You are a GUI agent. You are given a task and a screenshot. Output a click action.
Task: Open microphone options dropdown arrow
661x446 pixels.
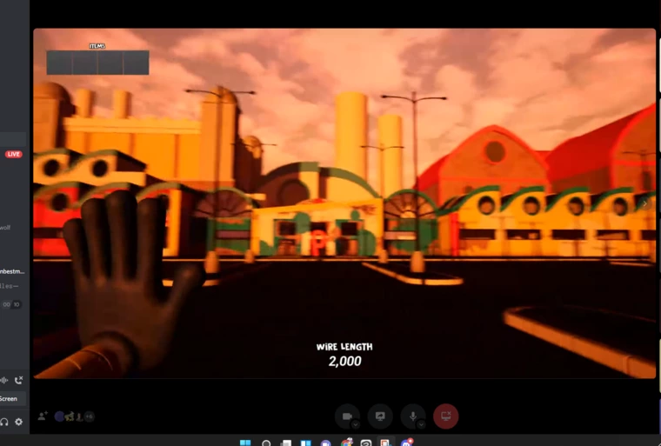pos(421,424)
